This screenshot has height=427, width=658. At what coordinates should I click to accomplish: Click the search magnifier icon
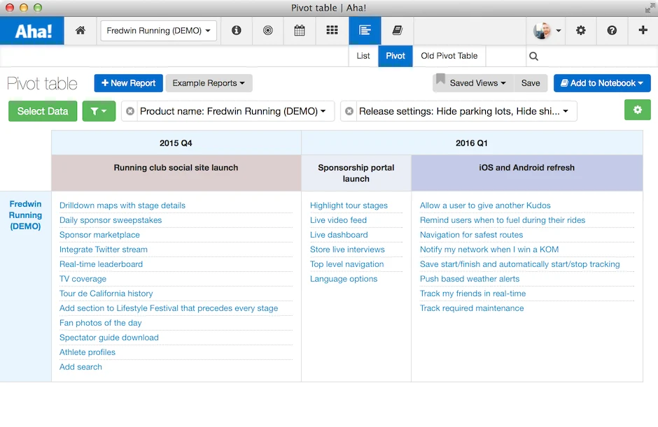(x=533, y=56)
